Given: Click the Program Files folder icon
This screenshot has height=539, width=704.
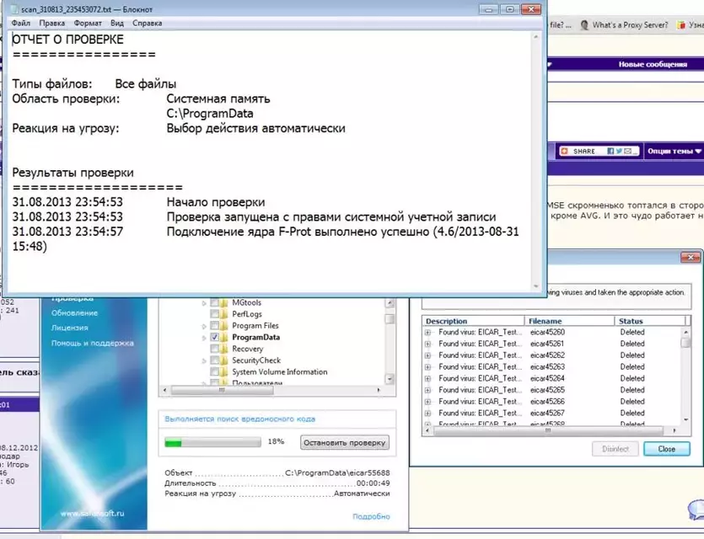Looking at the screenshot, I should click(x=224, y=326).
